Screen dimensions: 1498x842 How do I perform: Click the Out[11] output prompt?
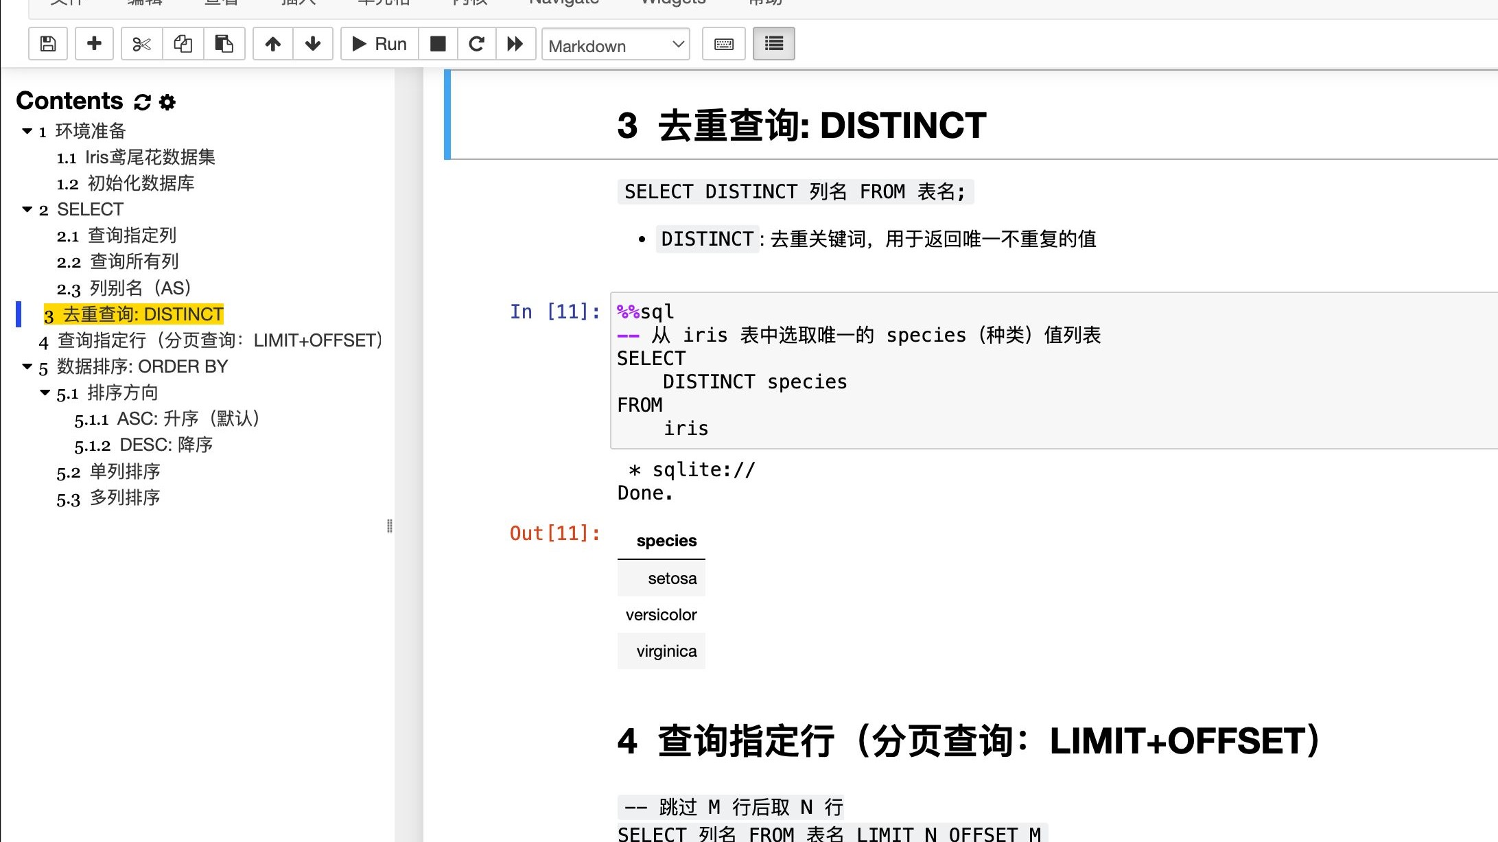pos(554,533)
